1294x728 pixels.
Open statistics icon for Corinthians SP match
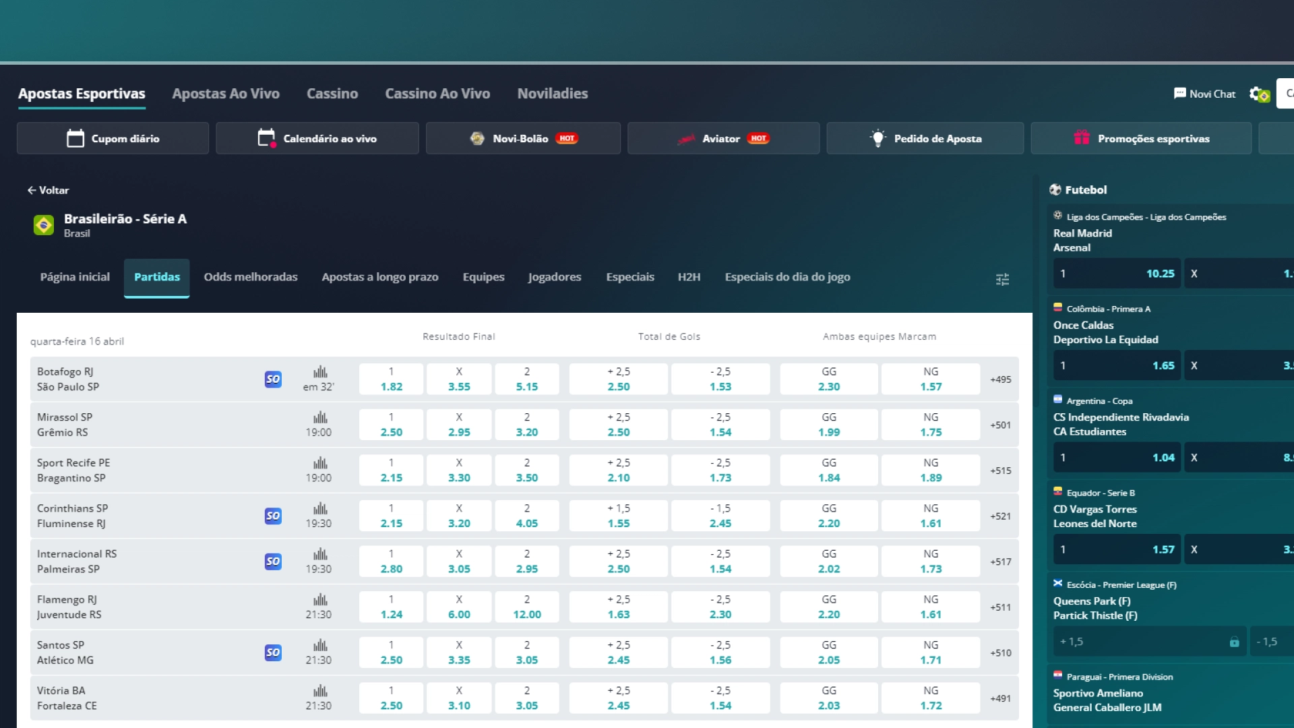pos(320,509)
